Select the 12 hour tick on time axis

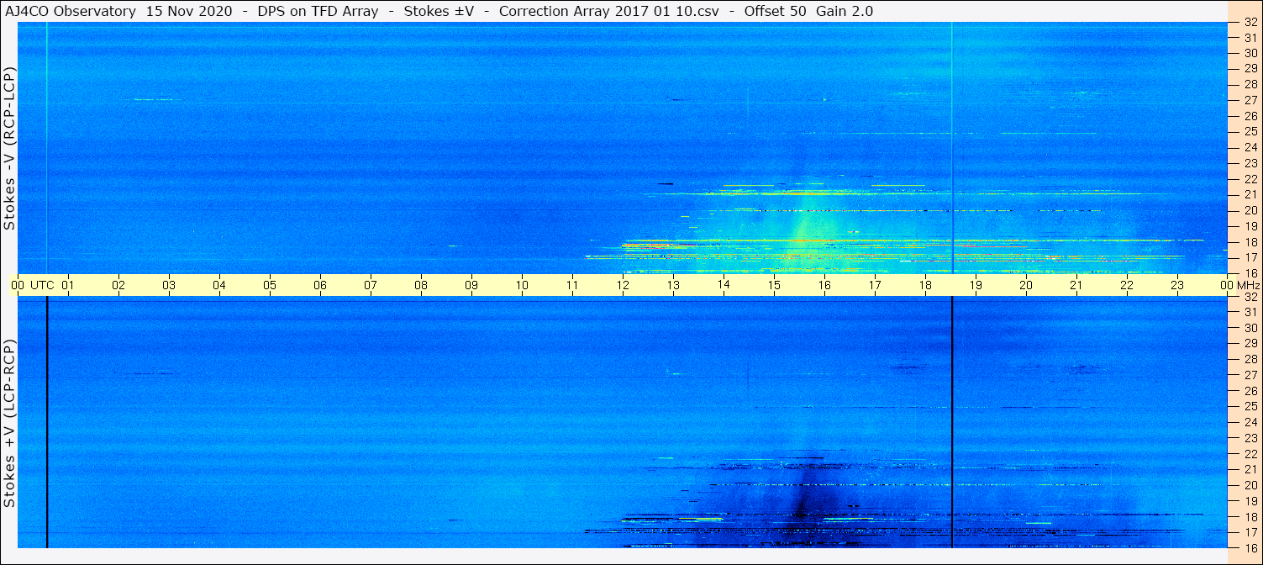623,285
